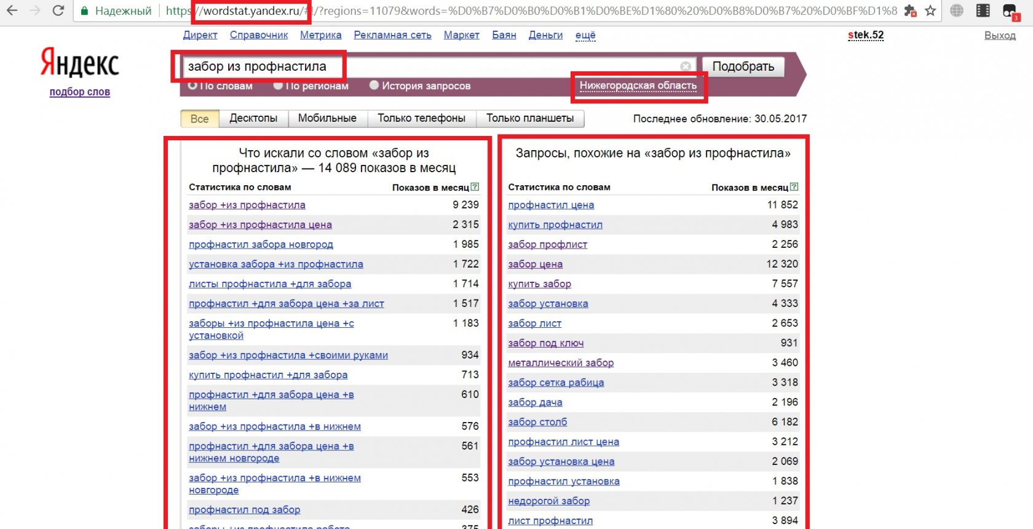The image size is (1033, 529).
Task: Open similar query 'забор столб'
Action: click(x=537, y=422)
